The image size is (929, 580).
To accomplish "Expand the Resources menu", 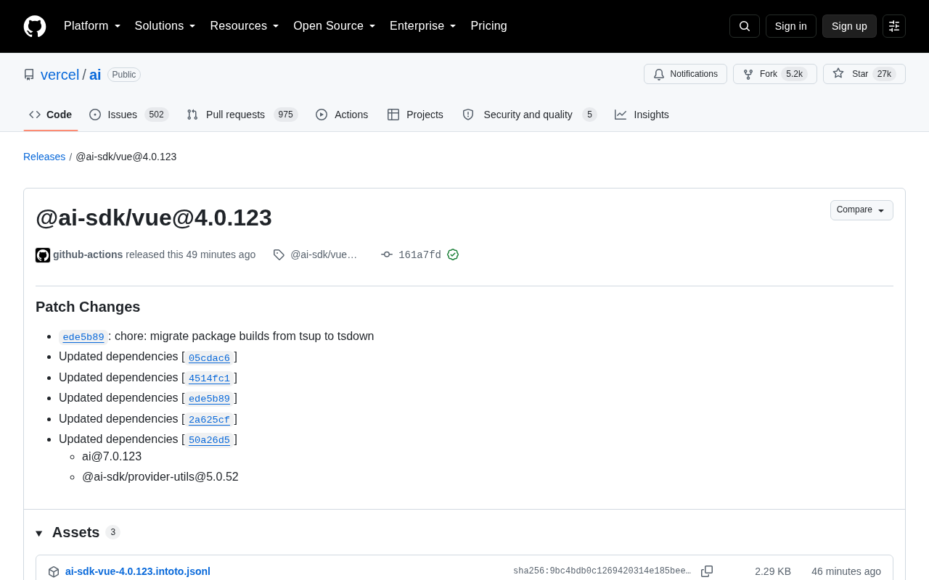I will [245, 26].
